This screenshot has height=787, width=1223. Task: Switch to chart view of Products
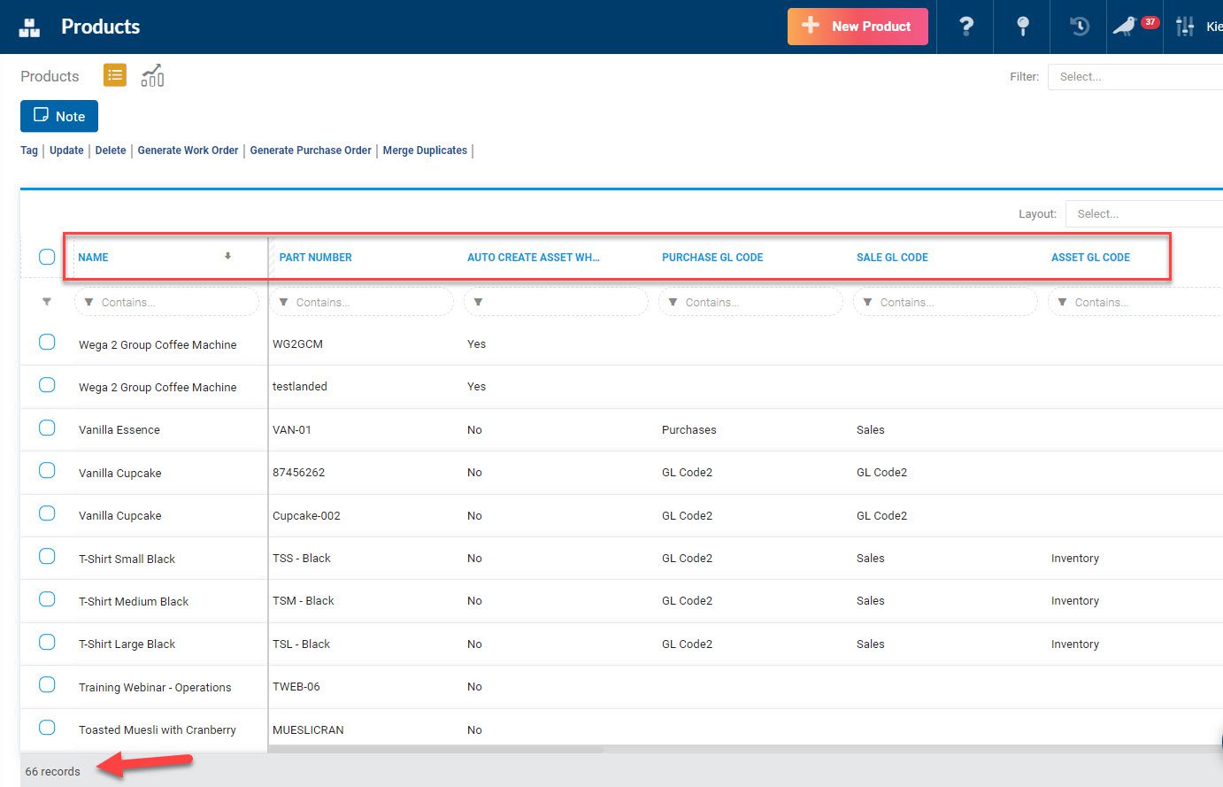click(x=152, y=75)
